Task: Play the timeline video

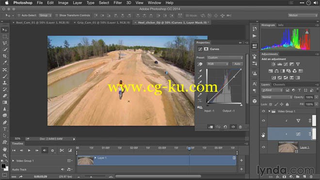Action: (x=29, y=150)
